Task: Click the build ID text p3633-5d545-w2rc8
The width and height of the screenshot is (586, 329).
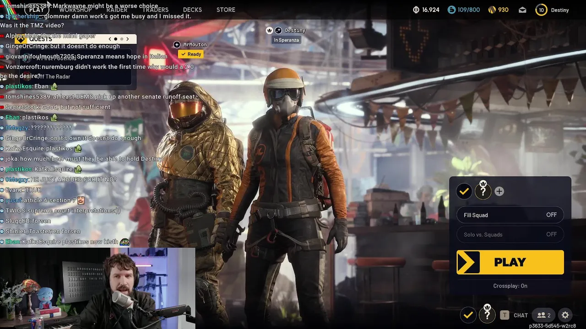Action: pyautogui.click(x=552, y=326)
